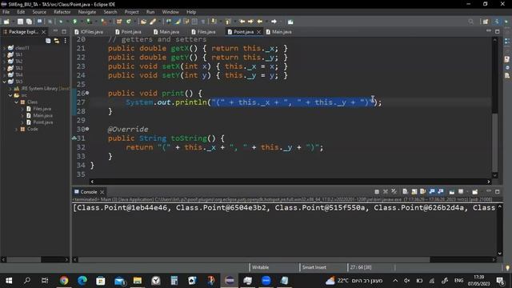Screen dimensions: 512x288
Task: Open the Open Console dropdown icon
Action: click(475, 192)
